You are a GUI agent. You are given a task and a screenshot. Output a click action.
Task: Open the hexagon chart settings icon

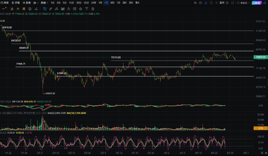227,3
